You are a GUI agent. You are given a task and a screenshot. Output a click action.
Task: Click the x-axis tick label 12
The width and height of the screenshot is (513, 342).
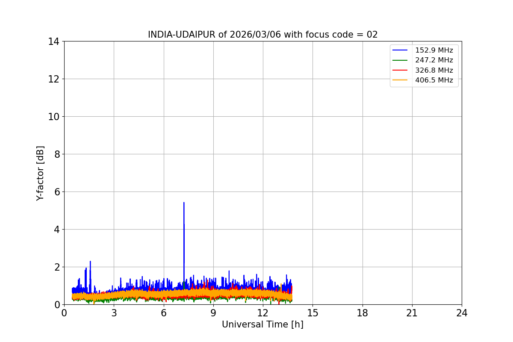[x=263, y=313]
